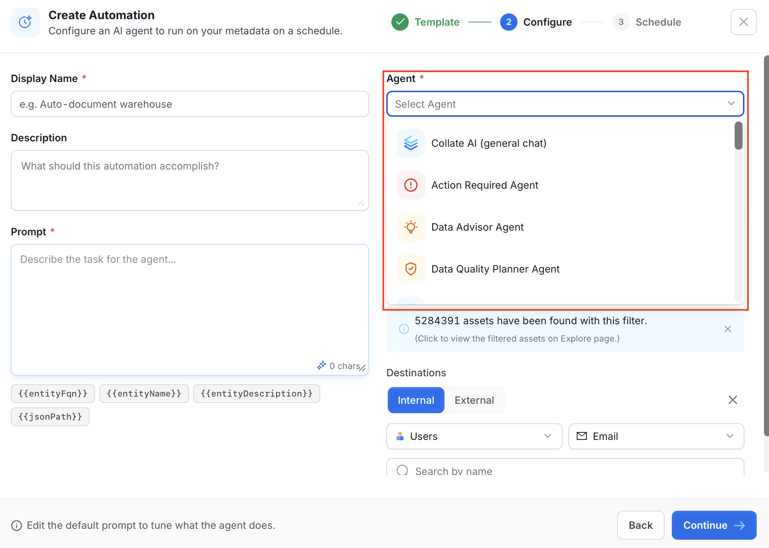Image resolution: width=769 pixels, height=548 pixels.
Task: Click the '0 chars' counter text
Action: pyautogui.click(x=345, y=366)
